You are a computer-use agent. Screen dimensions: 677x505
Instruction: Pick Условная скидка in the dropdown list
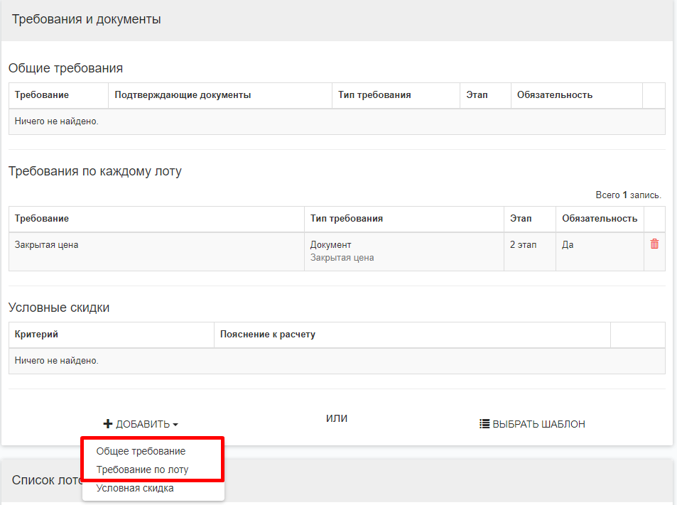[x=135, y=488]
